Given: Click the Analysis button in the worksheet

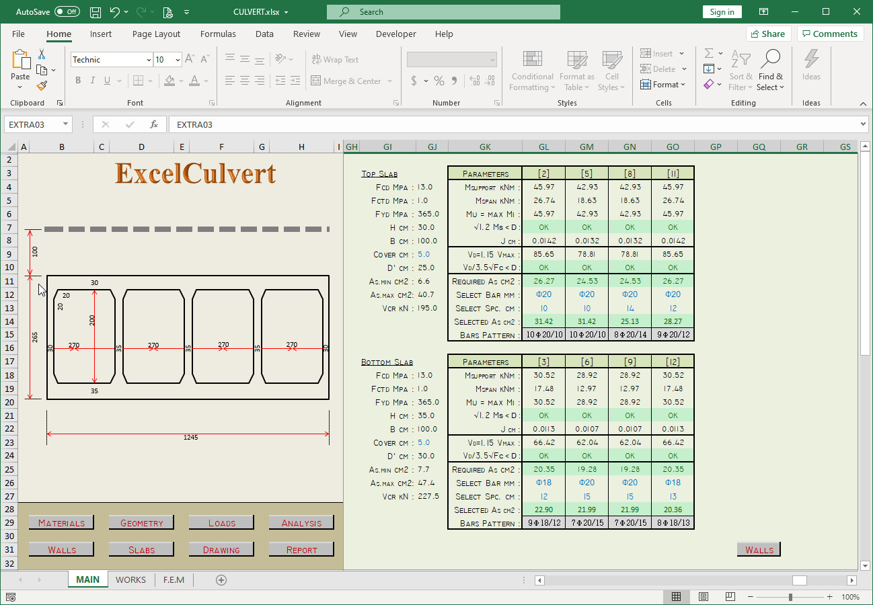Looking at the screenshot, I should 301,522.
